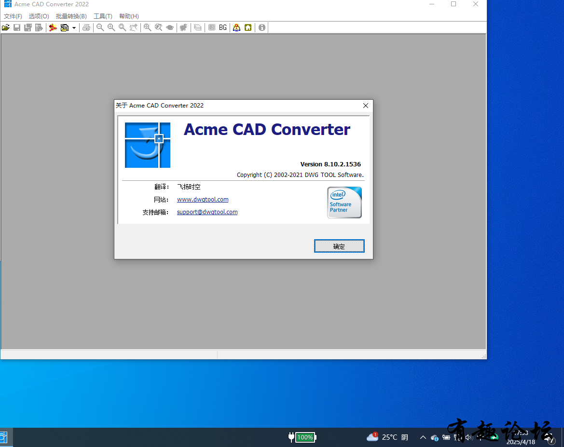
Task: Click the battery power tray icon
Action: [x=446, y=437]
